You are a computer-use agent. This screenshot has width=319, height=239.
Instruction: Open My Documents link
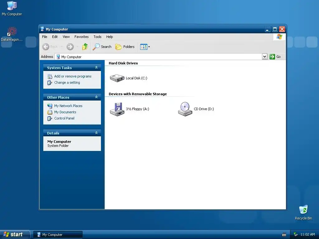[x=65, y=112]
